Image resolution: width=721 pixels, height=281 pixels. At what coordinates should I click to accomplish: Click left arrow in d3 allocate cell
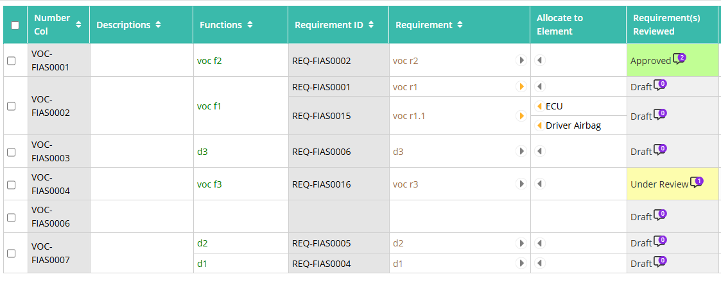tap(541, 151)
